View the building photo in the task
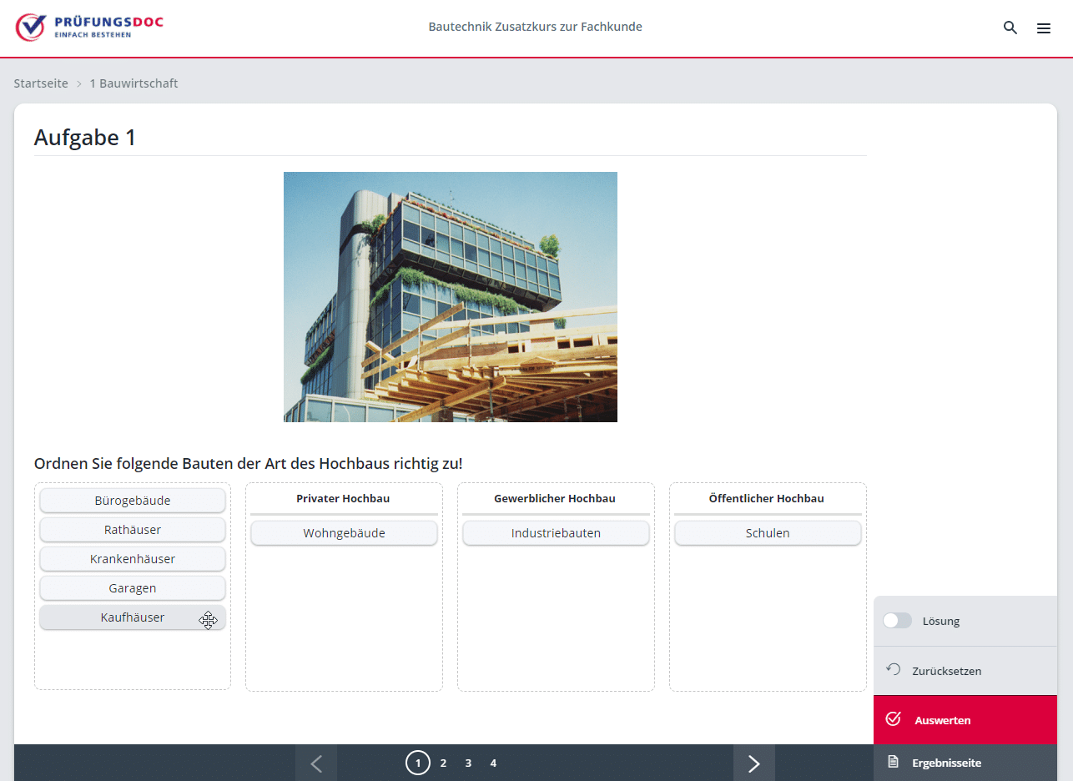Image resolution: width=1073 pixels, height=781 pixels. [451, 296]
